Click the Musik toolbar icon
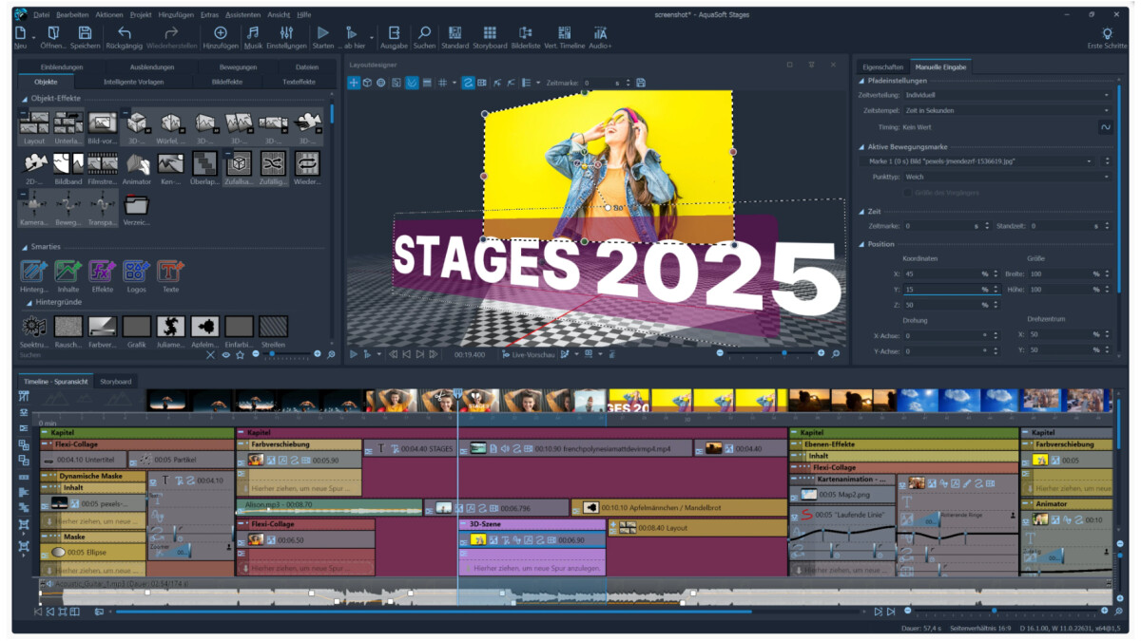The width and height of the screenshot is (1141, 641). [x=253, y=37]
